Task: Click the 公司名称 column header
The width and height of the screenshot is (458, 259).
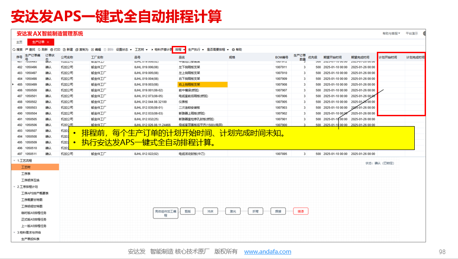Action: click(67, 58)
